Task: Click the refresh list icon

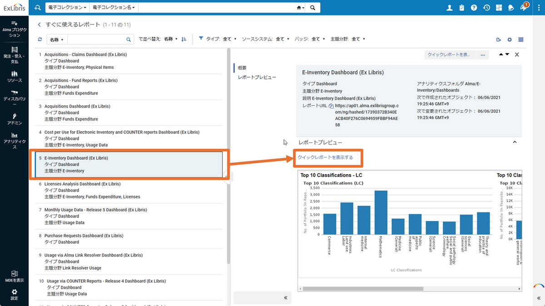Action: (40, 39)
